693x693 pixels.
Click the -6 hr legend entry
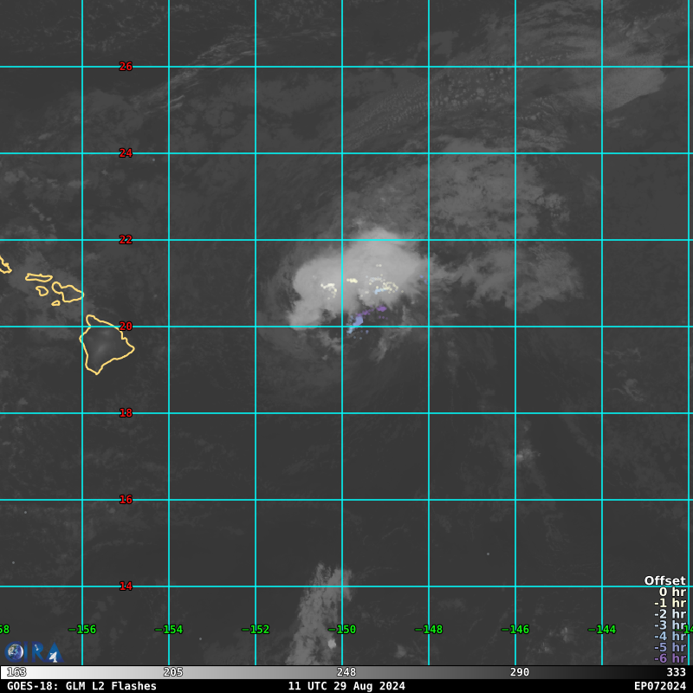(x=670, y=658)
